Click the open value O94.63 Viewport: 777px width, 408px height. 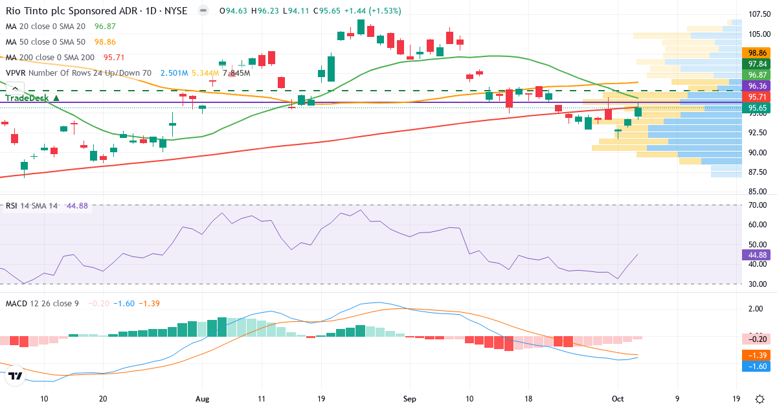(234, 11)
